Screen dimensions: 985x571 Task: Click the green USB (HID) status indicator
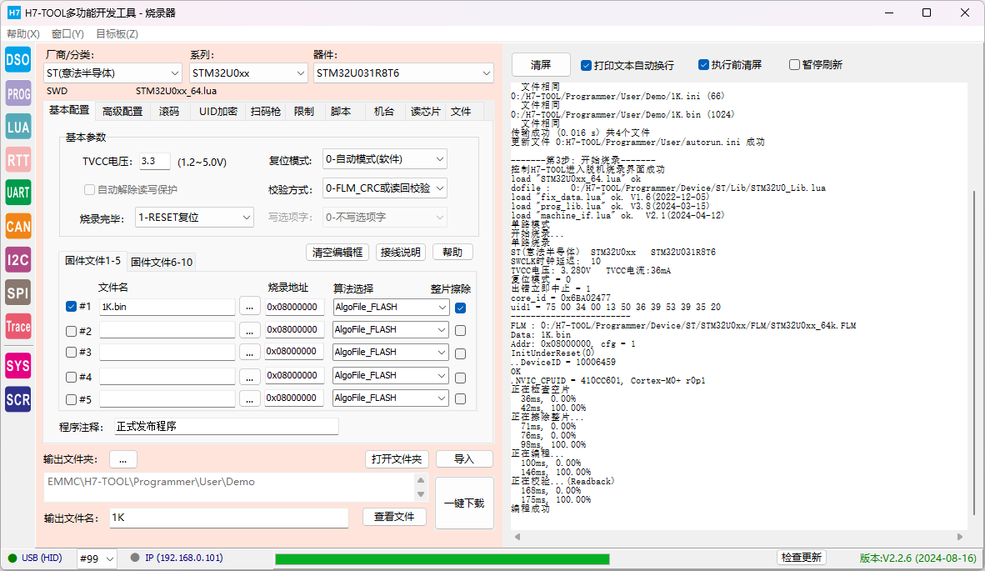pyautogui.click(x=12, y=558)
